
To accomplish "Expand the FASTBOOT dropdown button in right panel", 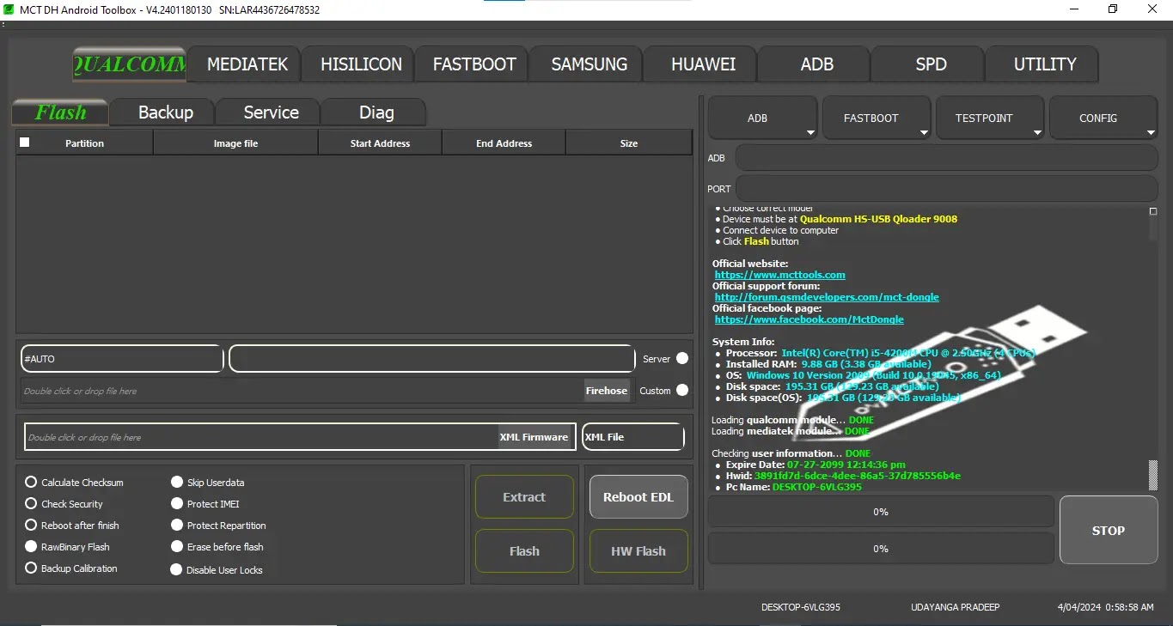I will point(876,118).
